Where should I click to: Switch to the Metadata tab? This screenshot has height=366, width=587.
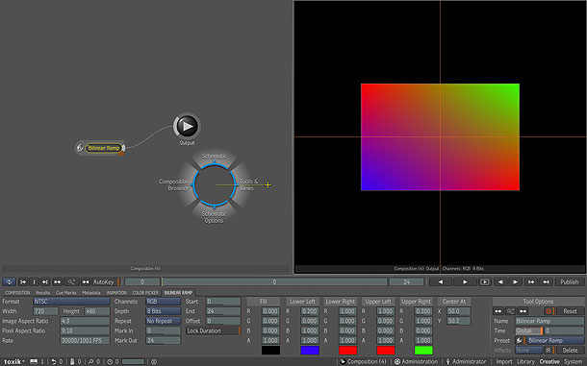[91, 293]
